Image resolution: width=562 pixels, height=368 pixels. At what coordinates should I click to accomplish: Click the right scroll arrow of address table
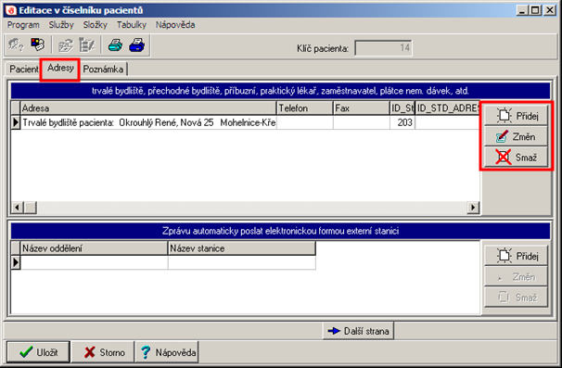pyautogui.click(x=474, y=207)
